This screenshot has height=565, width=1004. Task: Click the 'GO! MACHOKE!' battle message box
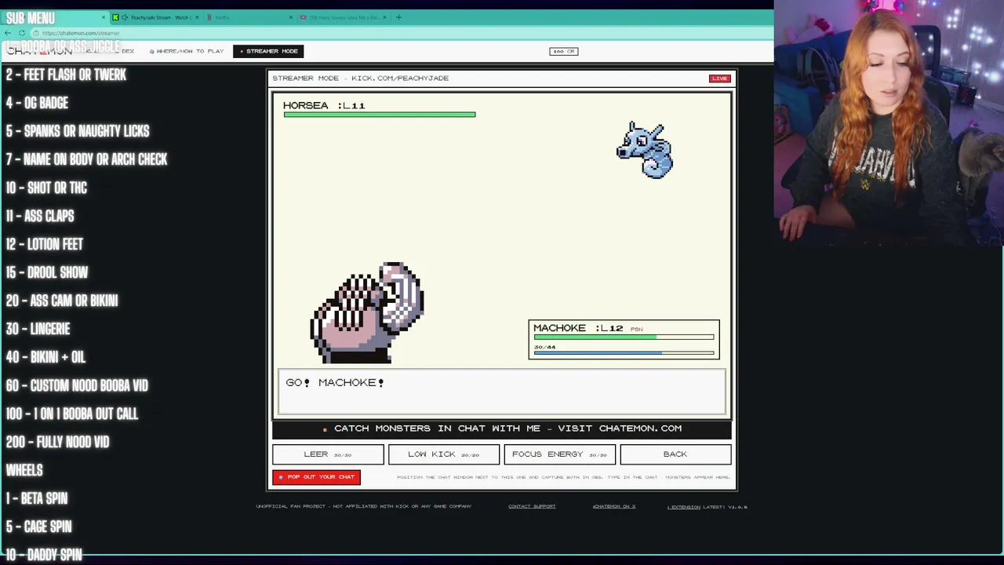coord(502,392)
